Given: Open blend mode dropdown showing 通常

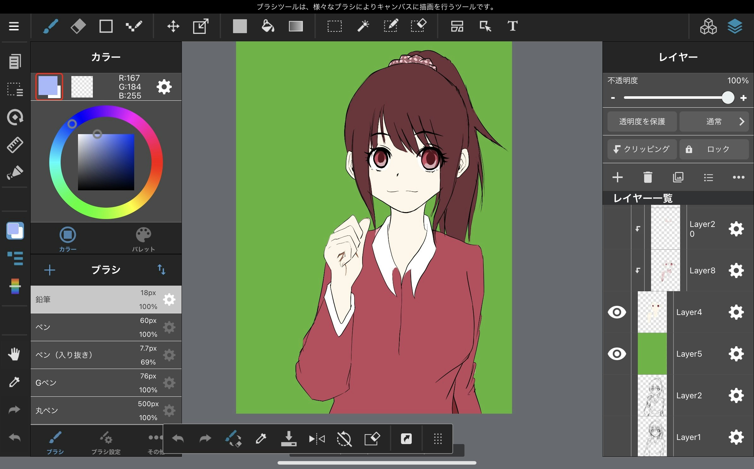Looking at the screenshot, I should pyautogui.click(x=714, y=122).
